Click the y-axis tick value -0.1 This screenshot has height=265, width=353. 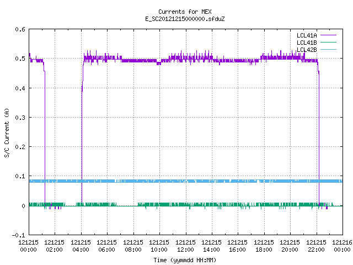tap(18, 235)
